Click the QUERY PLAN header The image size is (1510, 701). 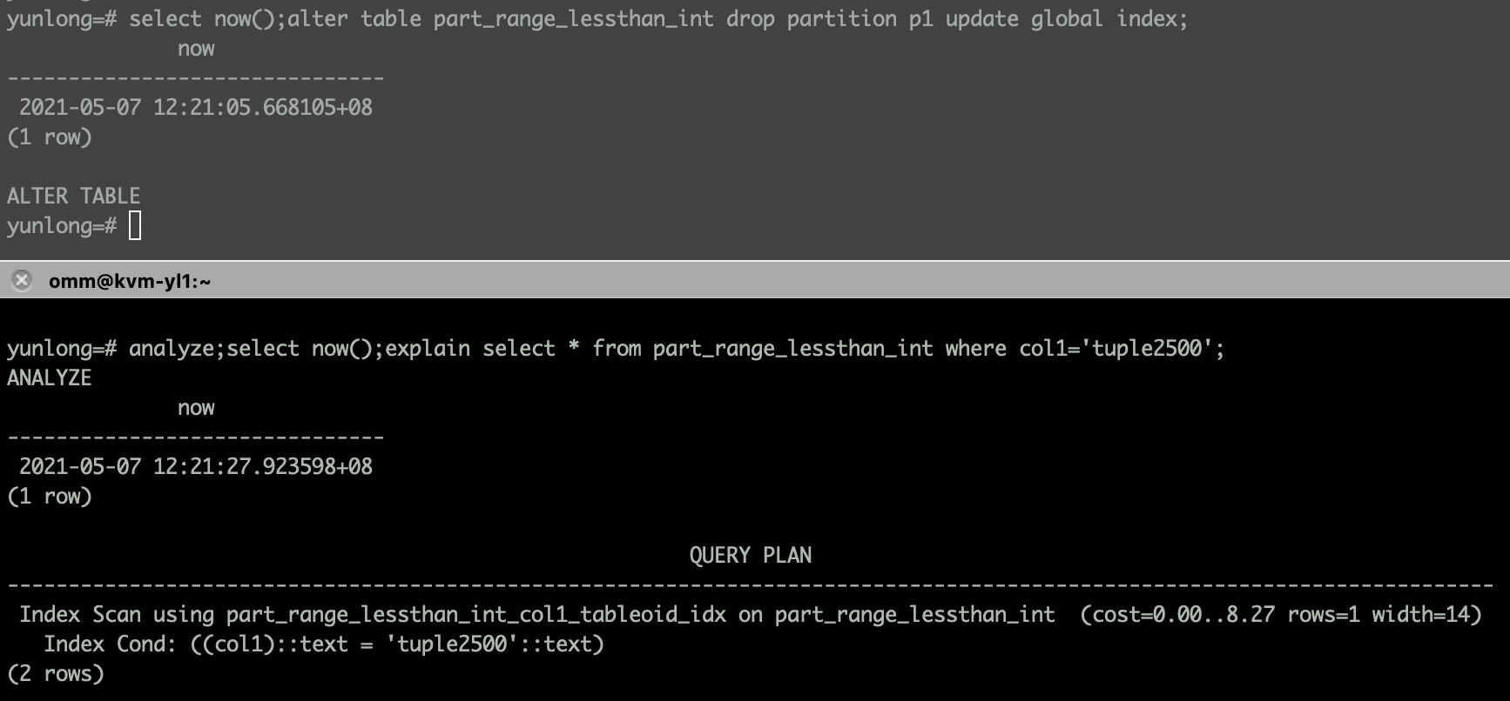[750, 556]
